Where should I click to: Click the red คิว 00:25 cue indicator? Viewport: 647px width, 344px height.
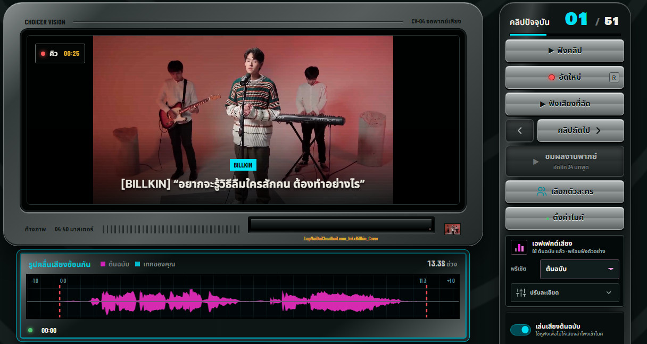point(60,54)
